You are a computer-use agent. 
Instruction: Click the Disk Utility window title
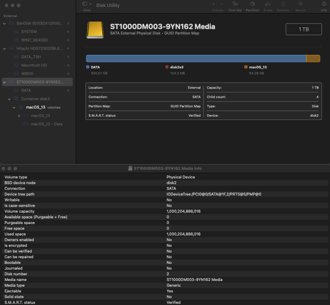(x=108, y=5)
